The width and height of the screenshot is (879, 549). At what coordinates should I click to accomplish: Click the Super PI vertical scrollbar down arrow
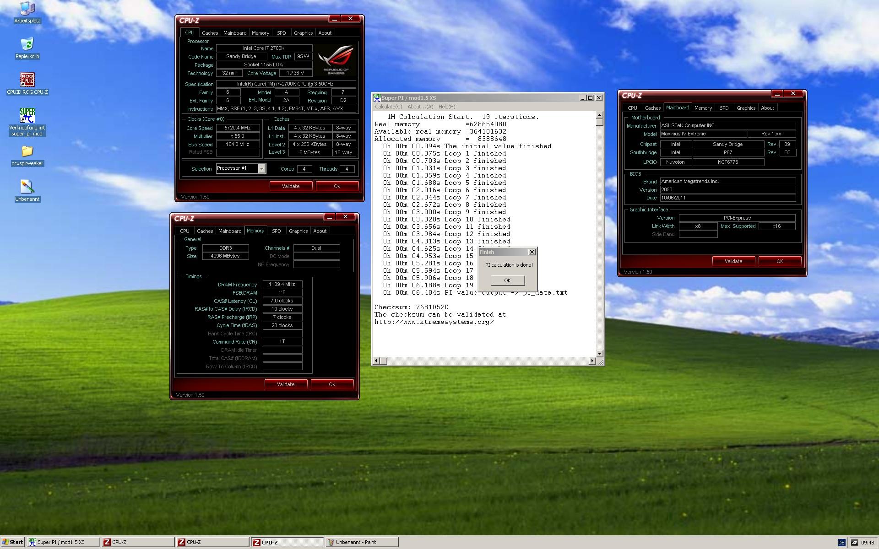600,354
